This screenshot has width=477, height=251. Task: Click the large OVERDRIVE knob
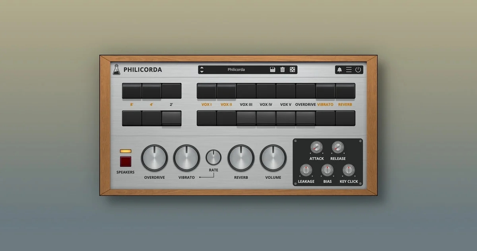[155, 158]
